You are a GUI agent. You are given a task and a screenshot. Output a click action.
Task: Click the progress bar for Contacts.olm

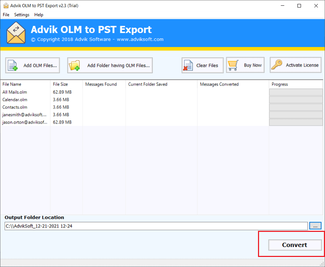[296, 107]
